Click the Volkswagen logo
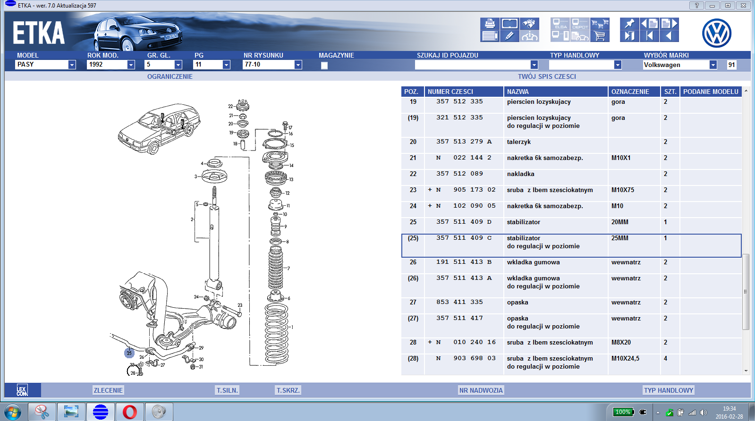This screenshot has width=755, height=421. (716, 33)
